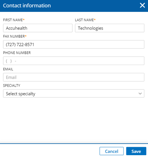
Task: Click into the Fax Number field
Action: [74, 45]
